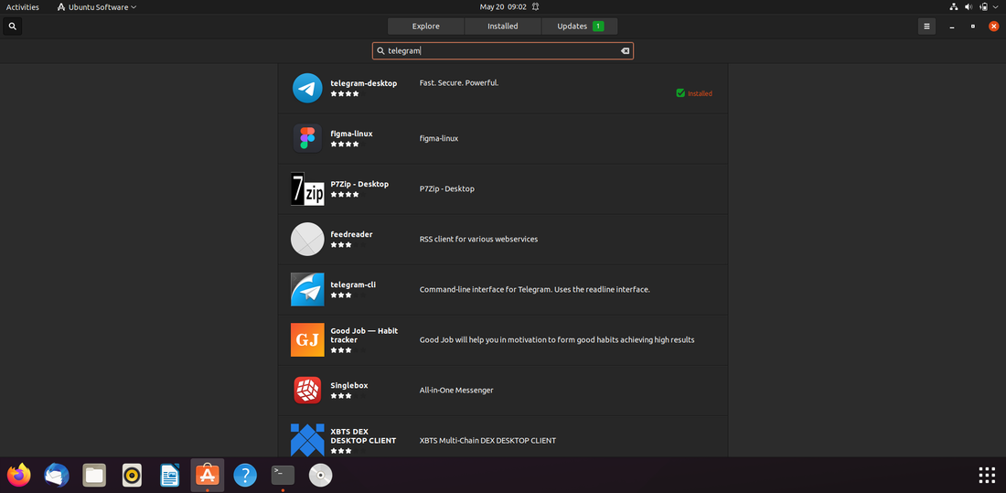Open the telegram-desktop app icon
The width and height of the screenshot is (1006, 493).
point(307,88)
